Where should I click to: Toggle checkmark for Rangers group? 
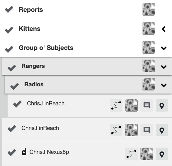tap(12, 68)
